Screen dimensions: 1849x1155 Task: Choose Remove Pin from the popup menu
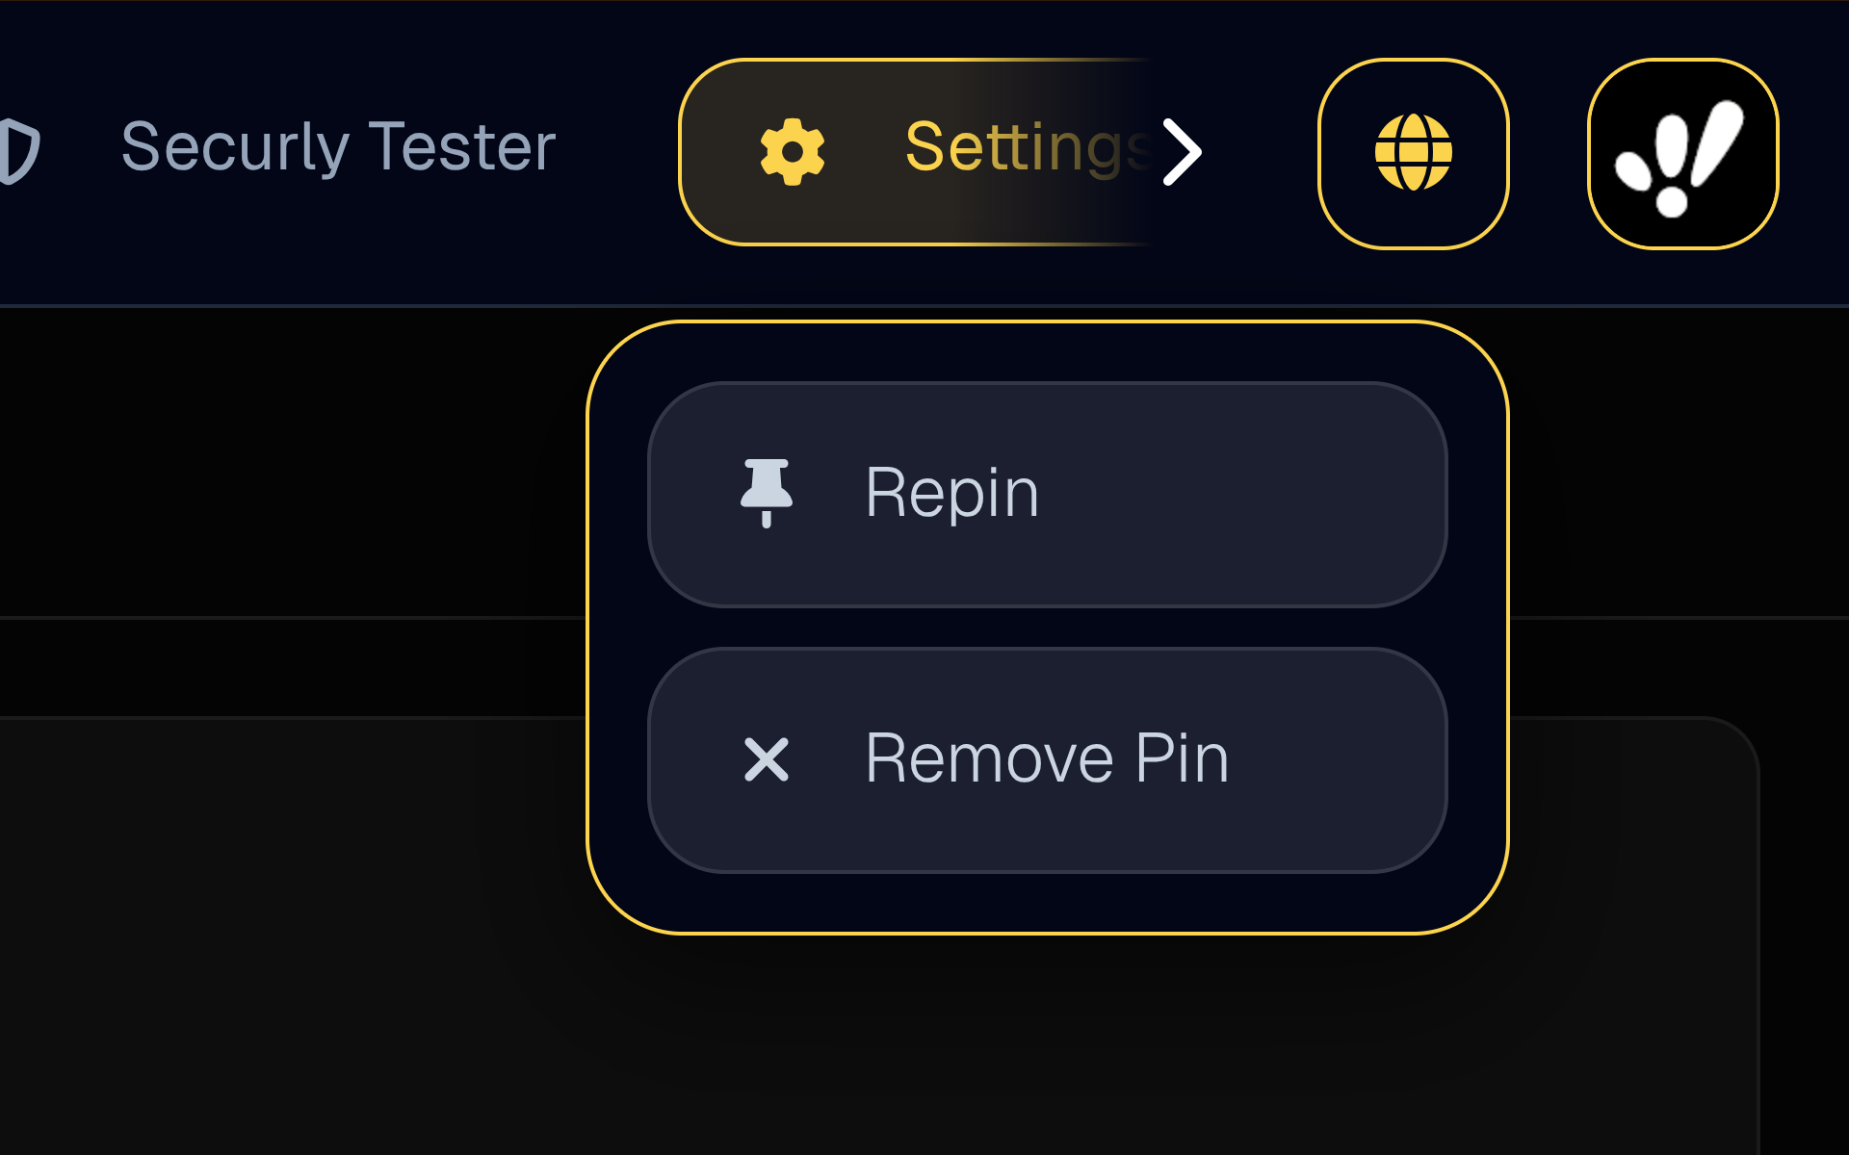pos(1047,760)
